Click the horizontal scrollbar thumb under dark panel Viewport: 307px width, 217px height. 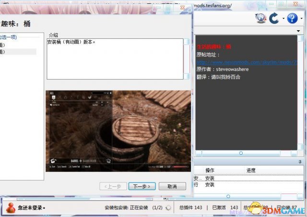coord(241,153)
